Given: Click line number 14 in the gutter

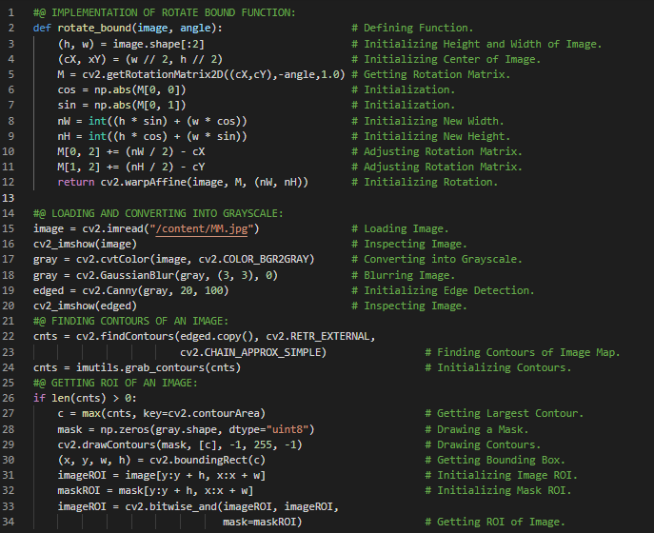Looking at the screenshot, I should coord(10,197).
